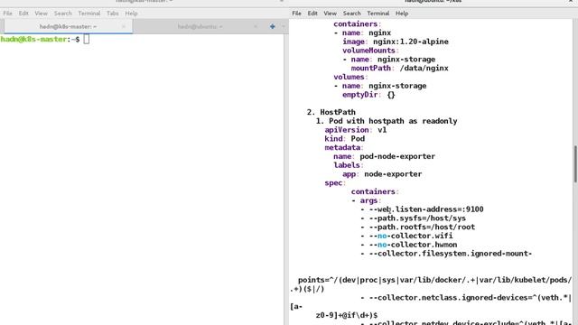Click the 'nginx:1.20-alpine' image value
This screenshot has width=578, height=325.
[411, 42]
